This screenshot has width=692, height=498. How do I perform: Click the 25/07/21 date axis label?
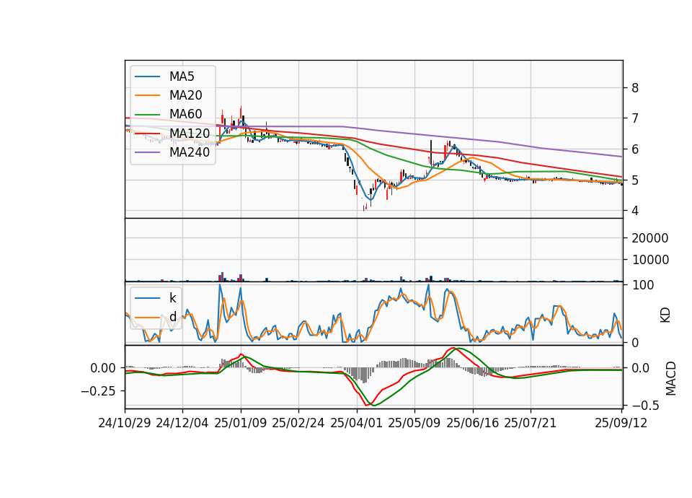click(531, 423)
